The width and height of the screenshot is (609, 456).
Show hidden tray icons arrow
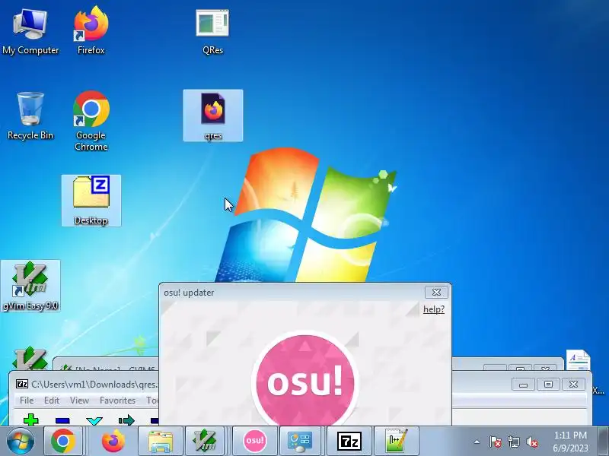tap(477, 442)
